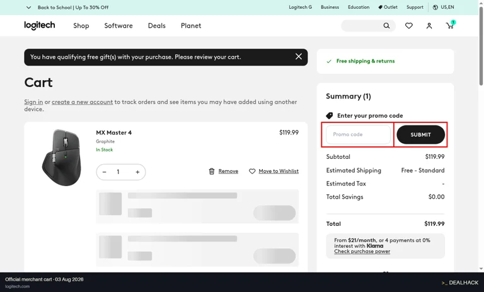Open the Logitech logo home link
The height and width of the screenshot is (292, 484).
[x=40, y=25]
